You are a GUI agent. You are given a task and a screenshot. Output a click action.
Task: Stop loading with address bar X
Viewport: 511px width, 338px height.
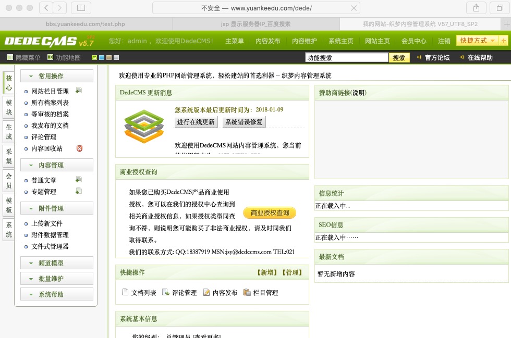(x=354, y=8)
